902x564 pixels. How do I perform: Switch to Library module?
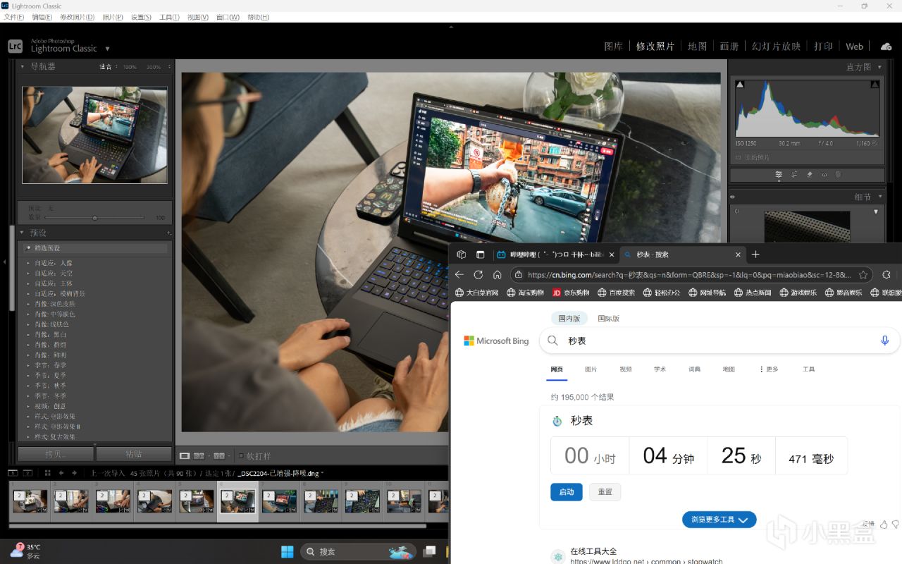click(x=613, y=47)
